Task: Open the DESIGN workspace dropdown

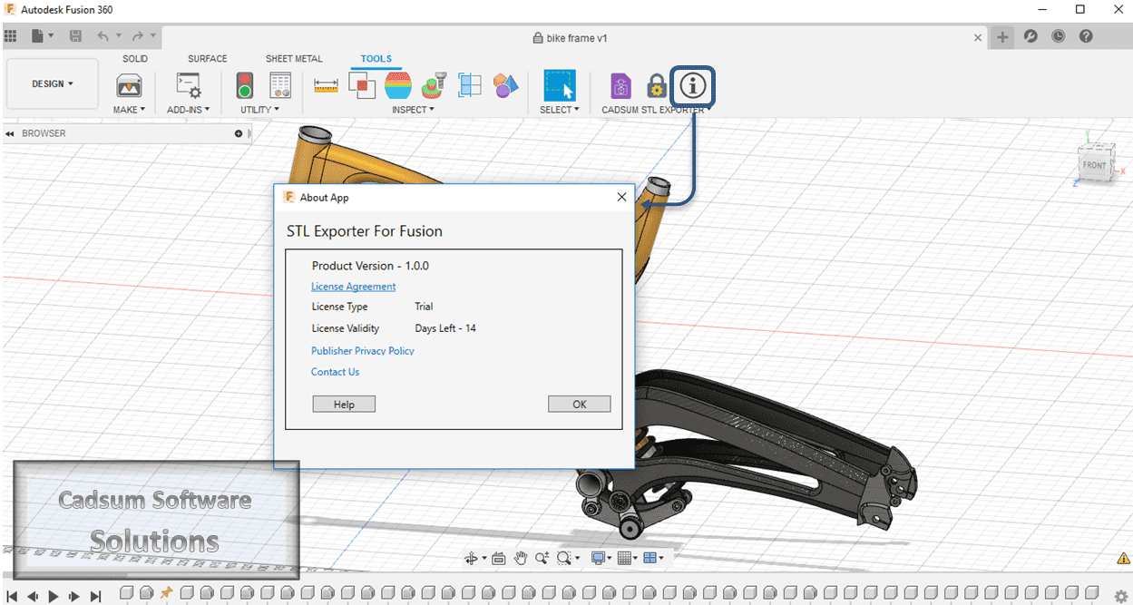Action: 52,83
